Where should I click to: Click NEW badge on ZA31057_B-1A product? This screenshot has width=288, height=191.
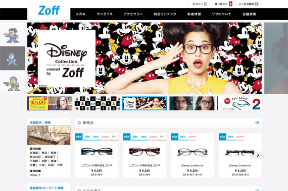(x=175, y=137)
